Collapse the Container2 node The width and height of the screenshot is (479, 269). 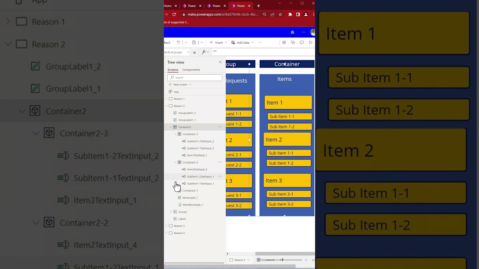(171, 127)
